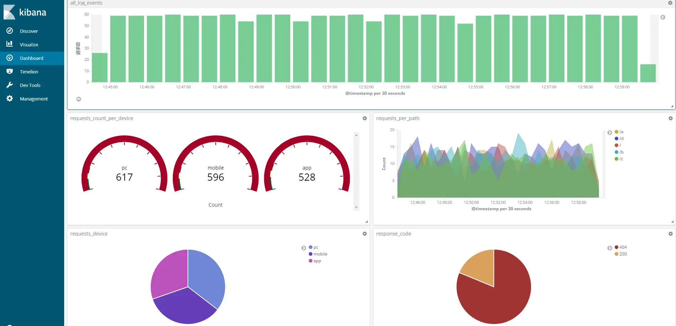Open requests_count_per_device panel gear settings

[x=364, y=118]
